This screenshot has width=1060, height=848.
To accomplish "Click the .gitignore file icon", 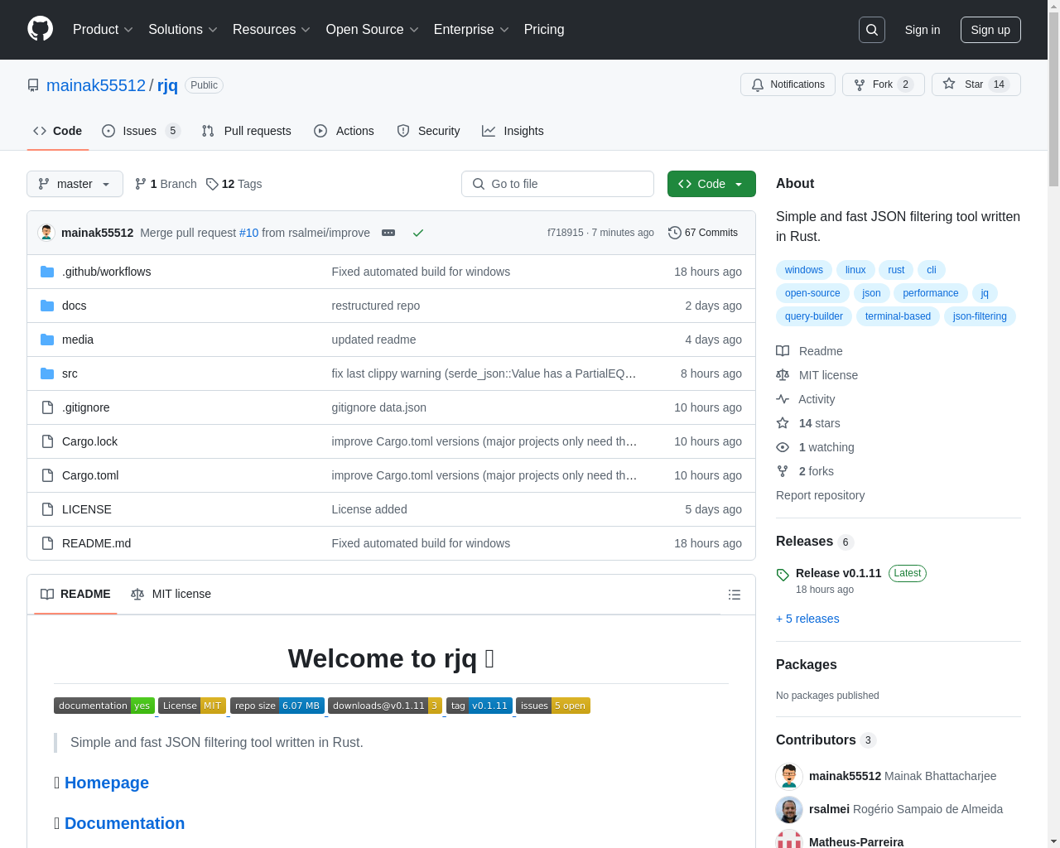I will (x=47, y=407).
